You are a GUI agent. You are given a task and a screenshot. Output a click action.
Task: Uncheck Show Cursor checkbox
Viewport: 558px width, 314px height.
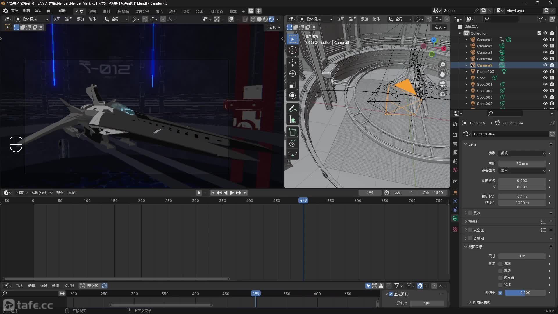(391, 294)
